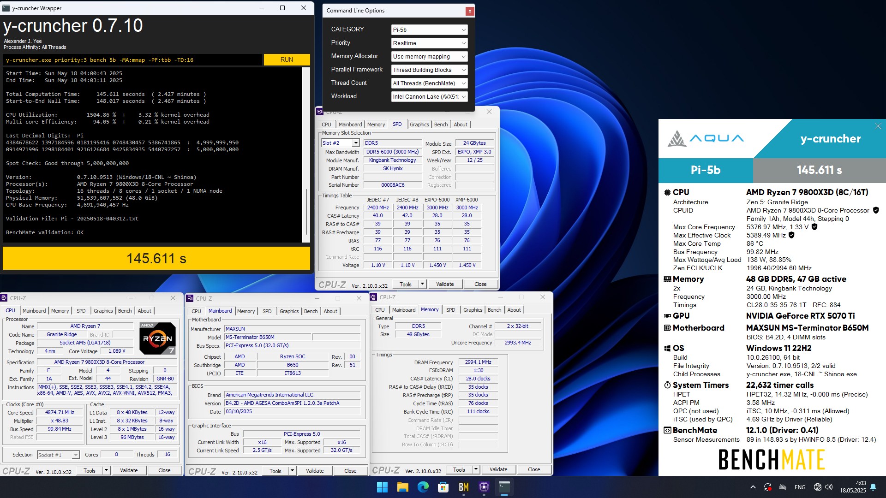Open Memory tab in CPU-Z CPU window

60,311
